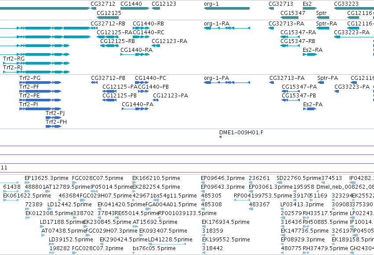Image resolution: width=374 pixels, height=255 pixels.
Task: Select EST FGC028C07.3prime
Action: point(98,248)
